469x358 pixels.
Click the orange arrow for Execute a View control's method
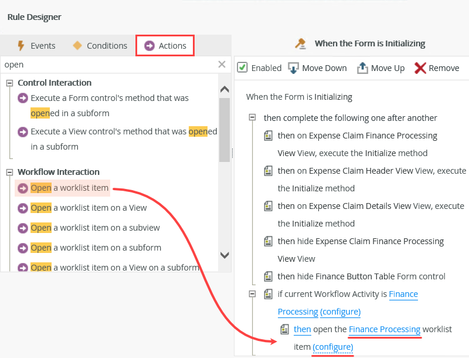point(22,131)
